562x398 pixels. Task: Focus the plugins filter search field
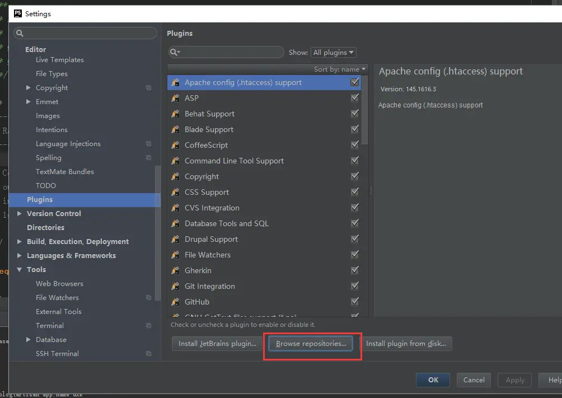tap(226, 53)
